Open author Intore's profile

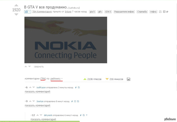pos(68,12)
